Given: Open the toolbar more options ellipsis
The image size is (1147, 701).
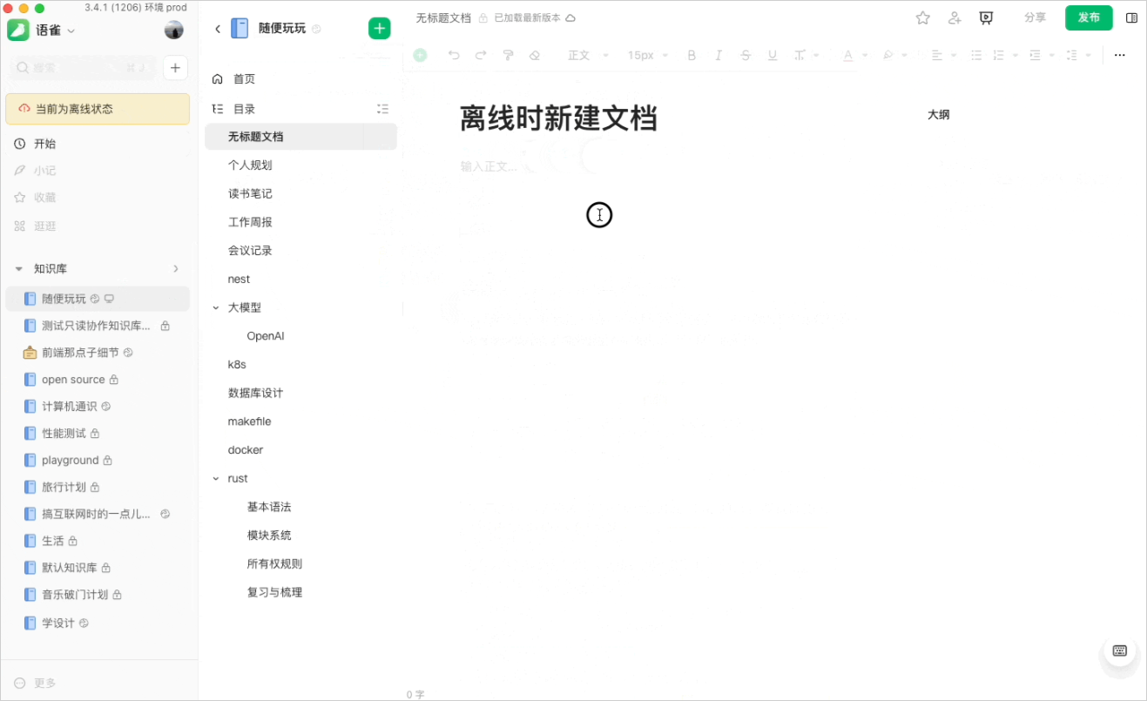Looking at the screenshot, I should [x=1120, y=55].
